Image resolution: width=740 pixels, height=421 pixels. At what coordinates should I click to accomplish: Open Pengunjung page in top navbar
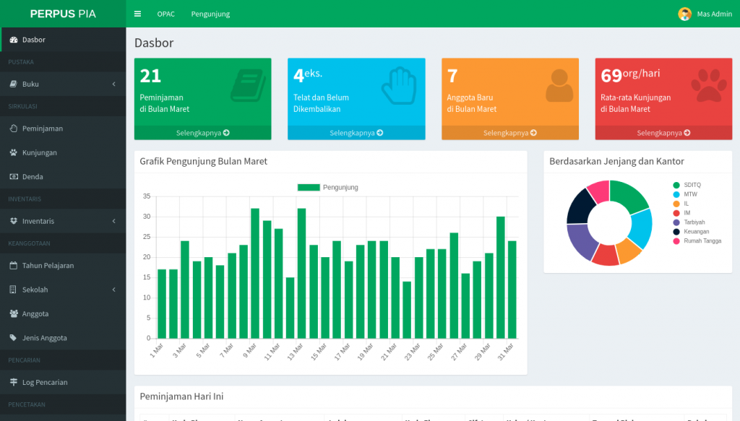210,14
